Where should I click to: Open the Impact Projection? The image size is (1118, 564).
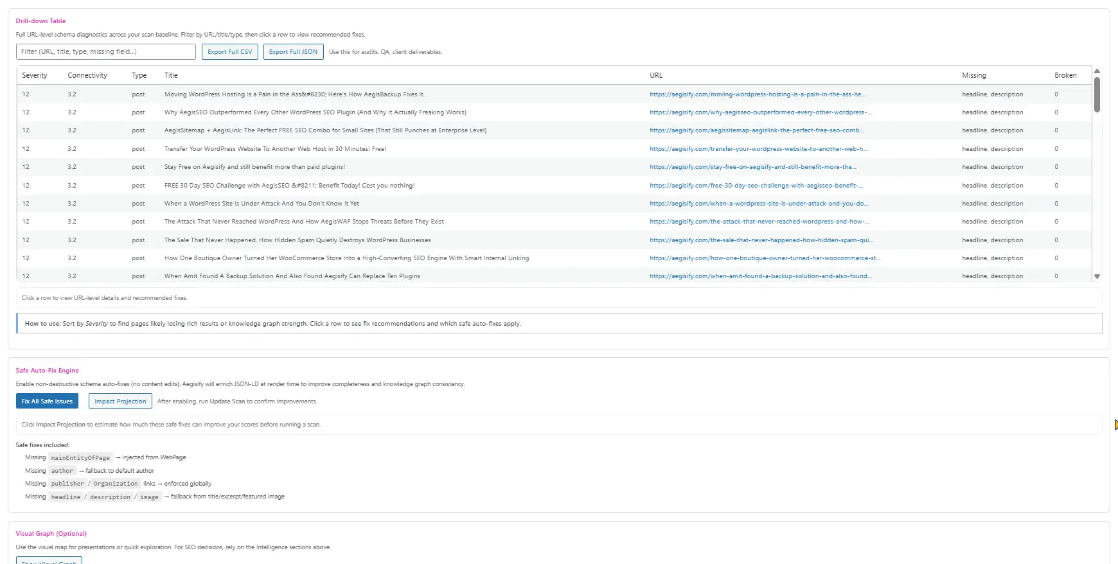[120, 401]
